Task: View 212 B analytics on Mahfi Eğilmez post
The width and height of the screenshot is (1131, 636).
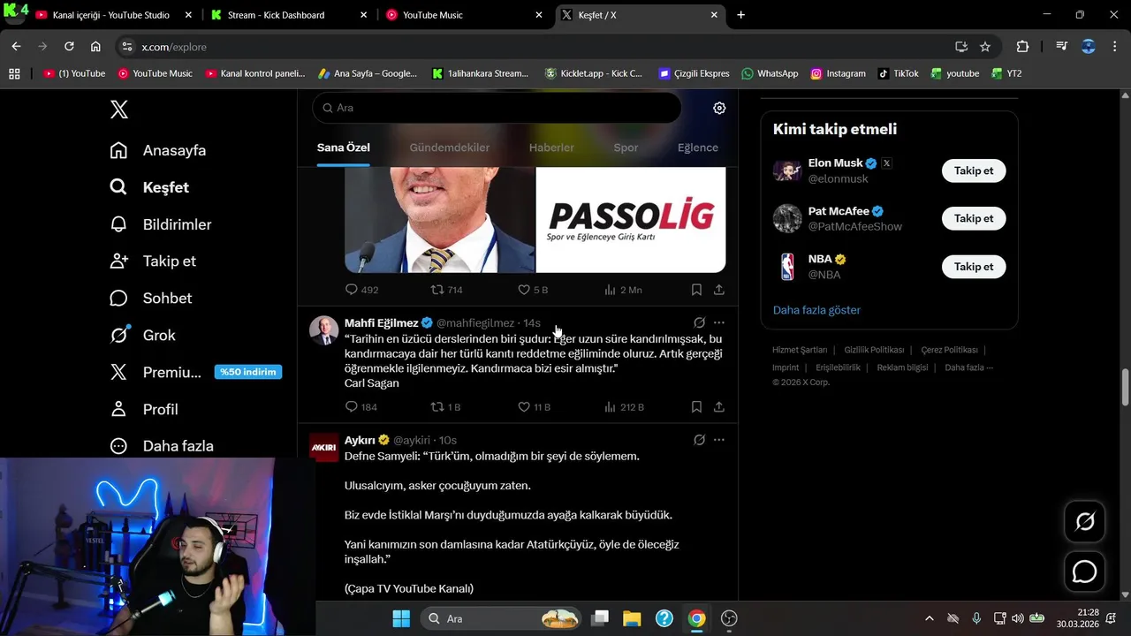Action: point(624,407)
